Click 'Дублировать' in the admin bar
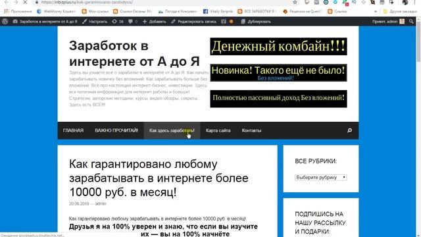Viewport: 421px width, 237px height. pyautogui.click(x=256, y=22)
